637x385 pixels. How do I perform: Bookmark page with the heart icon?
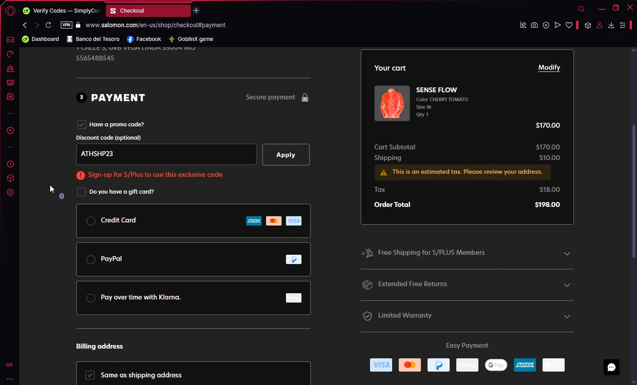[569, 25]
